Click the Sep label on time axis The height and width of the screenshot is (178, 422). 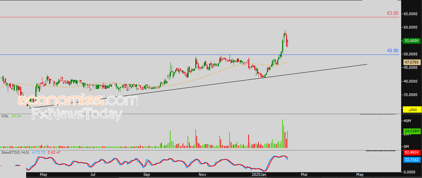pos(147,174)
